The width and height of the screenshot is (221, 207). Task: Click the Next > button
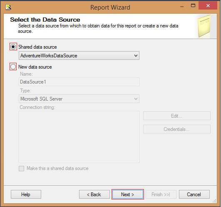coord(127,195)
